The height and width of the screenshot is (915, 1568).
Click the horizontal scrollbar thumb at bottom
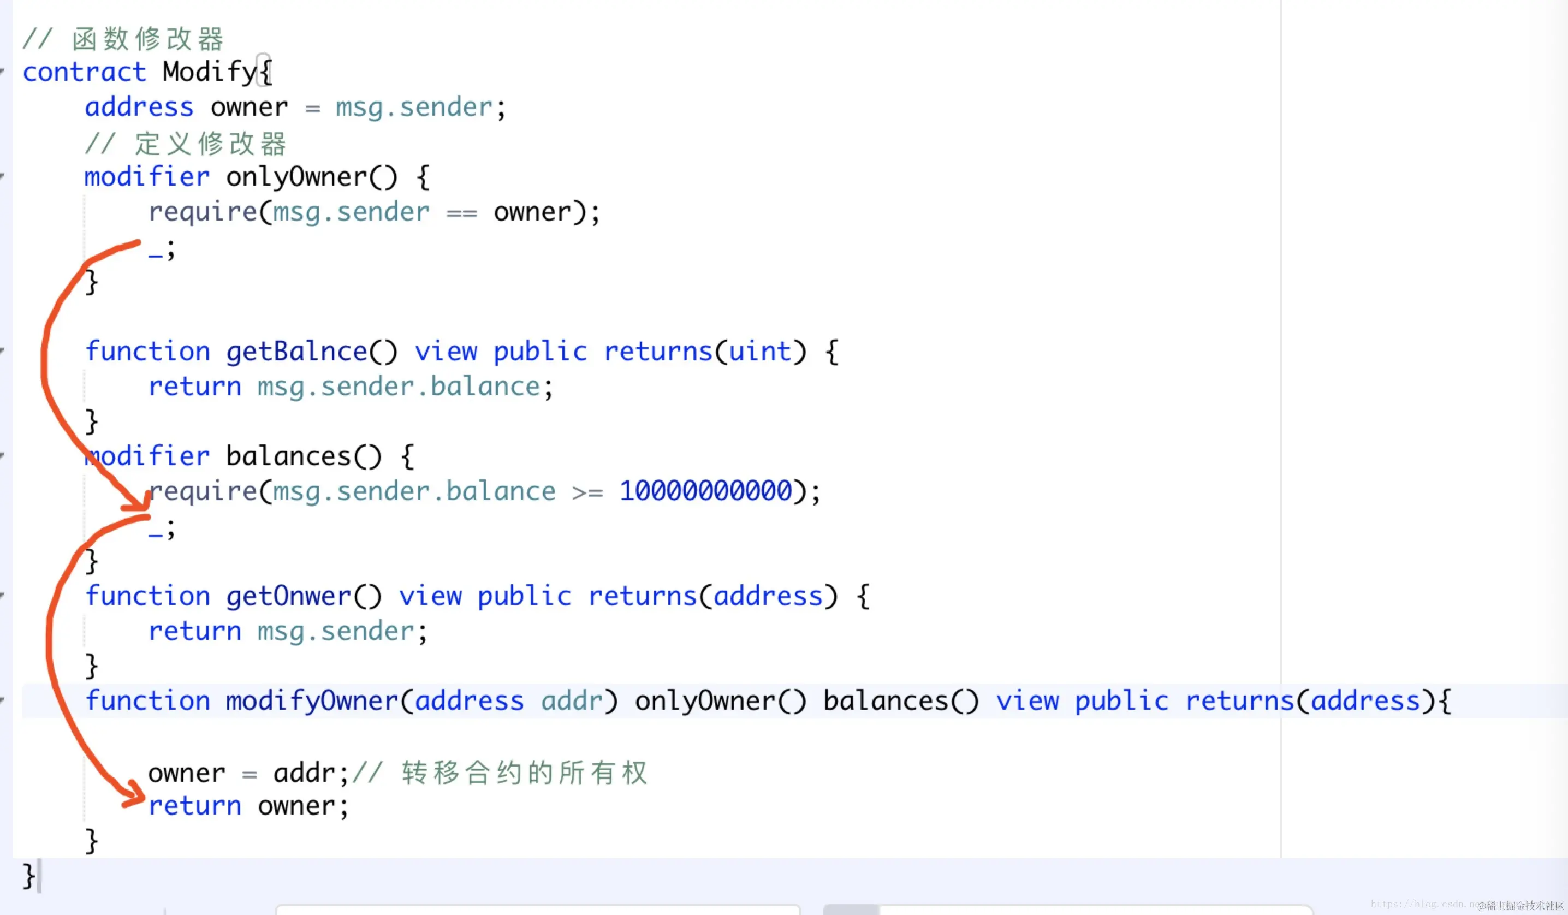click(x=851, y=910)
